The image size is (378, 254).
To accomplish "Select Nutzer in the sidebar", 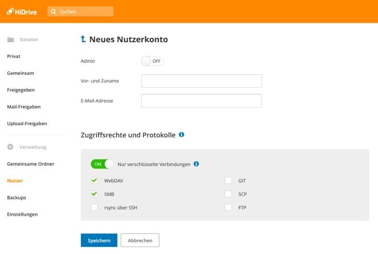I will click(15, 181).
